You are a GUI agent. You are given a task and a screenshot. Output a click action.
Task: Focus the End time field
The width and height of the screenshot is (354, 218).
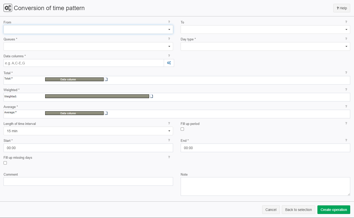265,148
